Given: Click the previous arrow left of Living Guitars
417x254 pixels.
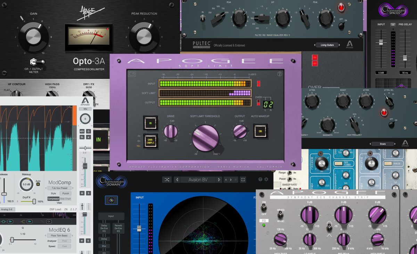Looking at the screenshot, I should click(x=315, y=45).
